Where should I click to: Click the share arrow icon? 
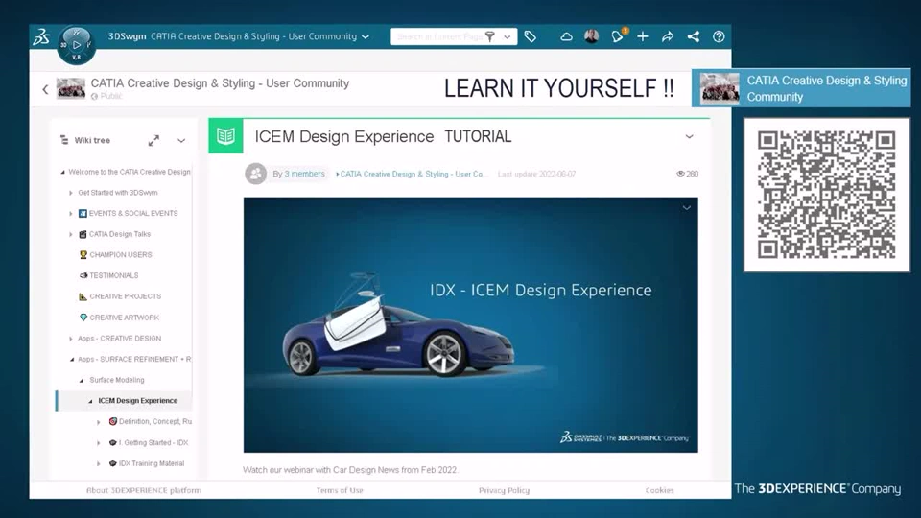tap(668, 36)
